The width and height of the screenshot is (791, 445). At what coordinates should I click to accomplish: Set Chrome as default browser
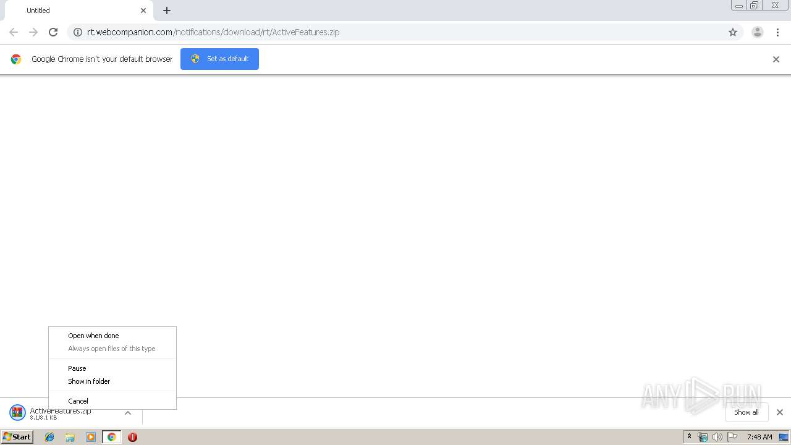tap(219, 59)
